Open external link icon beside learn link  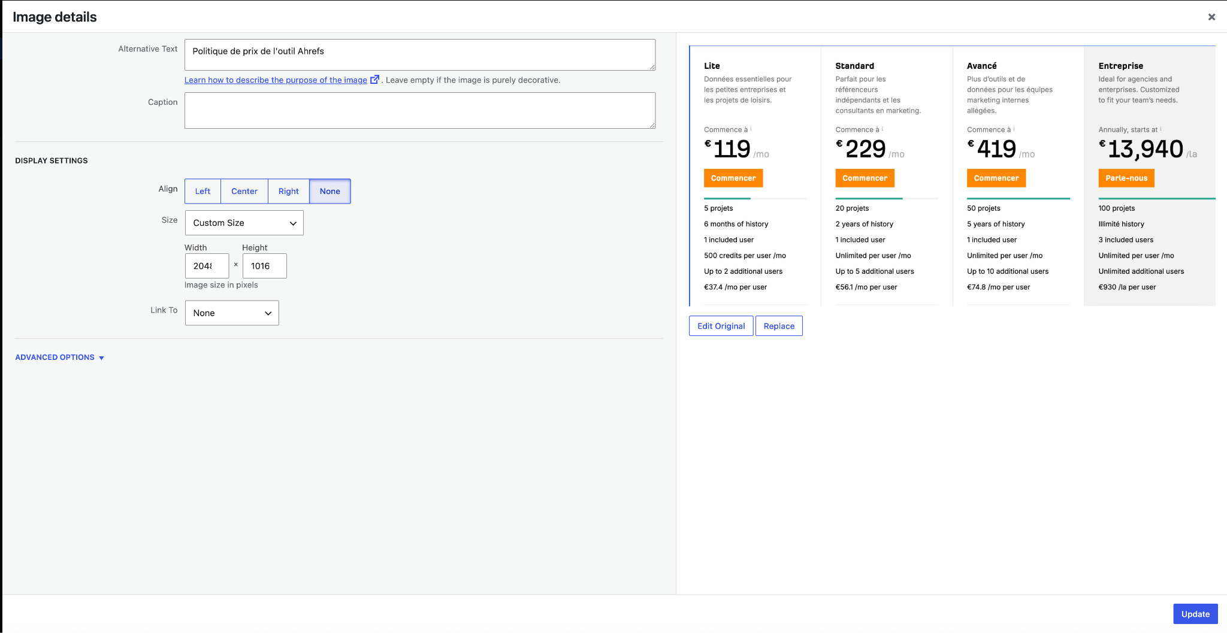coord(374,80)
